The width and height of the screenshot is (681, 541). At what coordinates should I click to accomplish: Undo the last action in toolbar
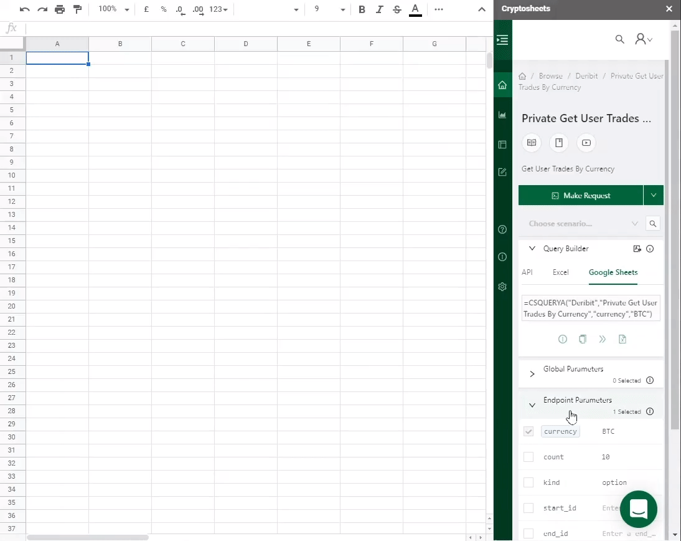point(25,9)
